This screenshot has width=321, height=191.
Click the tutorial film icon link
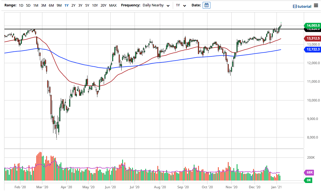pos(302,6)
